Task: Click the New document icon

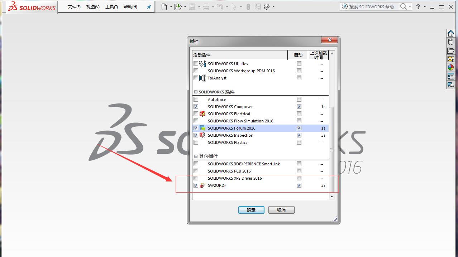Action: [x=164, y=6]
